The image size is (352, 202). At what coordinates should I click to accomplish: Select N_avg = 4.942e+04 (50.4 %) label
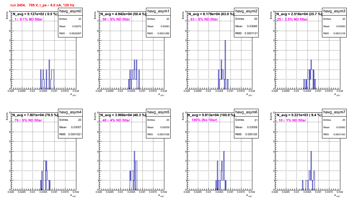(x=123, y=14)
